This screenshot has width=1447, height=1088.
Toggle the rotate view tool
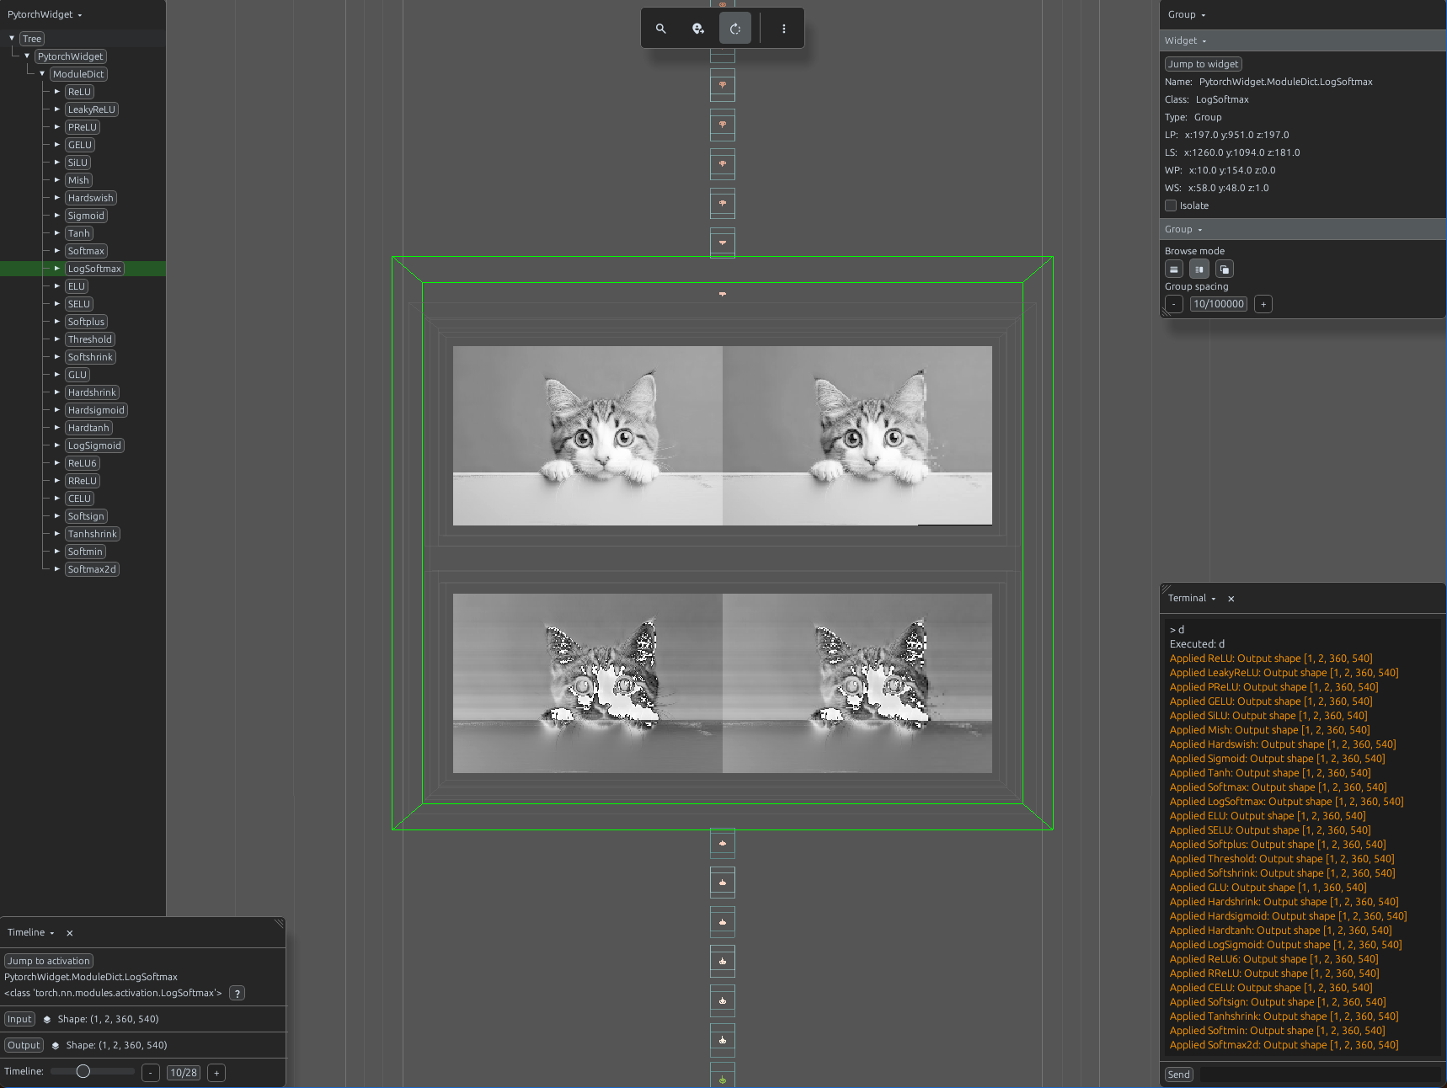tap(735, 29)
